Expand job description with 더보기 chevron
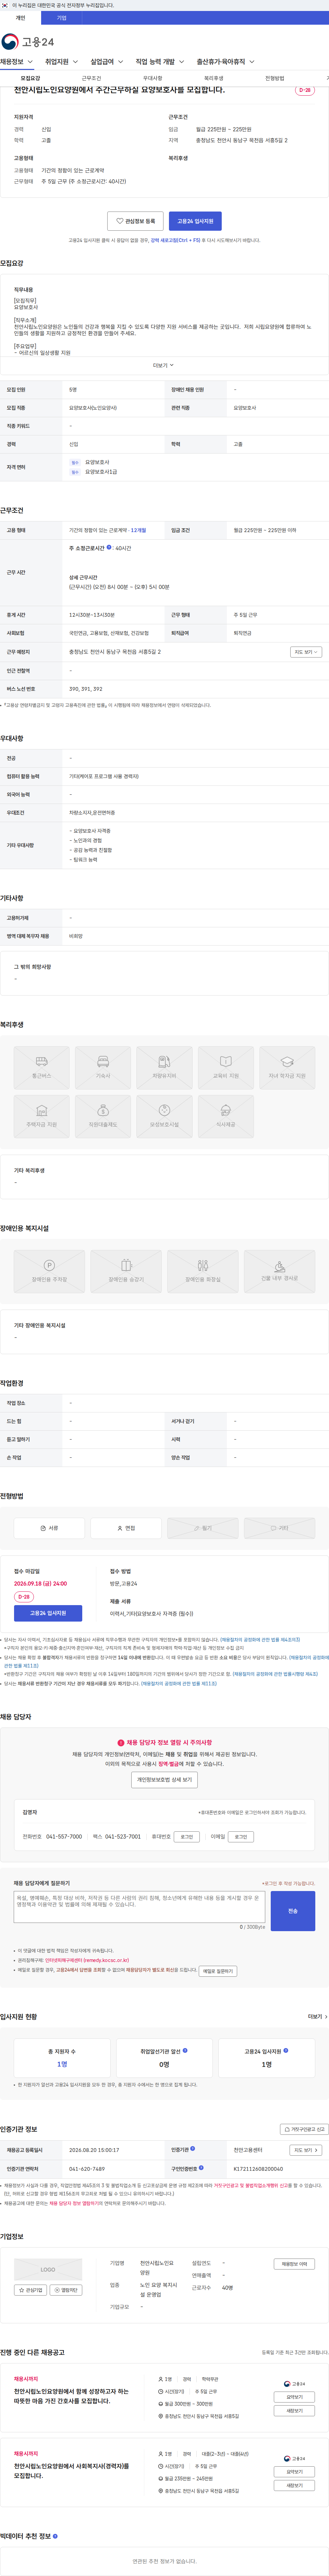This screenshot has width=329, height=2576. pos(163,366)
